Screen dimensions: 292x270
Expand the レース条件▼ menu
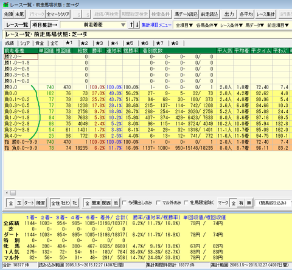point(232,25)
